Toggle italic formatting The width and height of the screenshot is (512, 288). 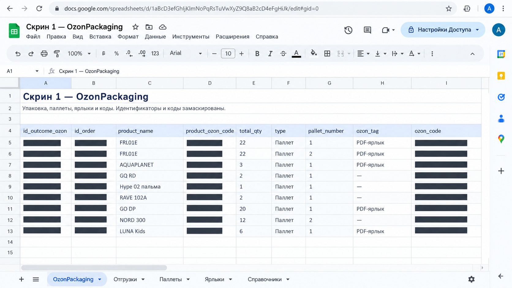click(270, 54)
